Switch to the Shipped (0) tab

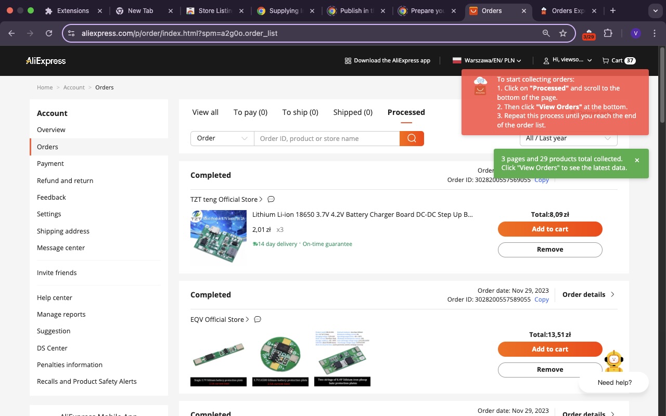click(x=352, y=112)
